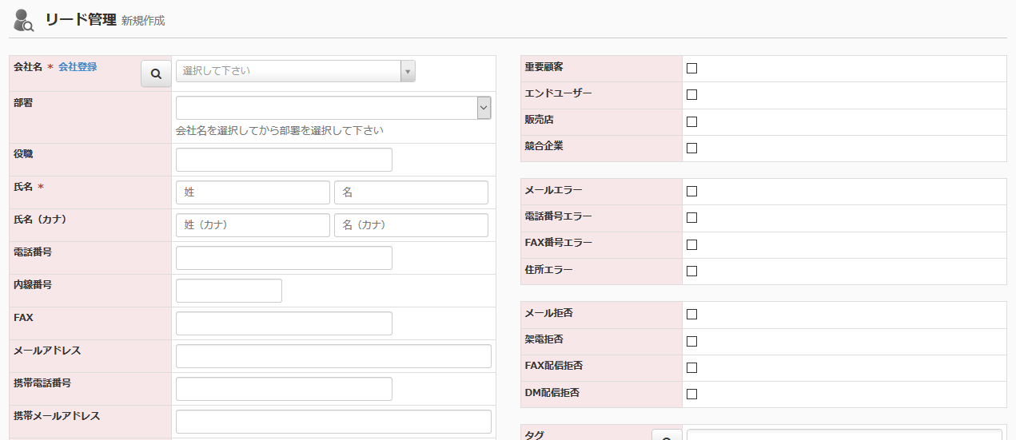Click the 新規作成 subtitle text
1016x440 pixels.
(143, 22)
